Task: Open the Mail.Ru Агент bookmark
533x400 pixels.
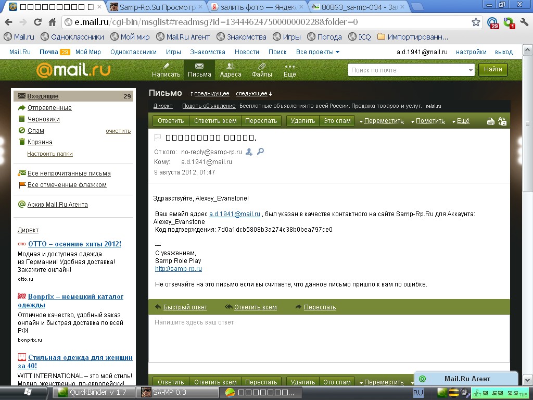Action: point(183,37)
